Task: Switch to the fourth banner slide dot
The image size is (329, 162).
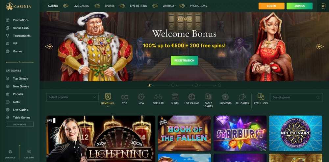Action: tap(219, 85)
